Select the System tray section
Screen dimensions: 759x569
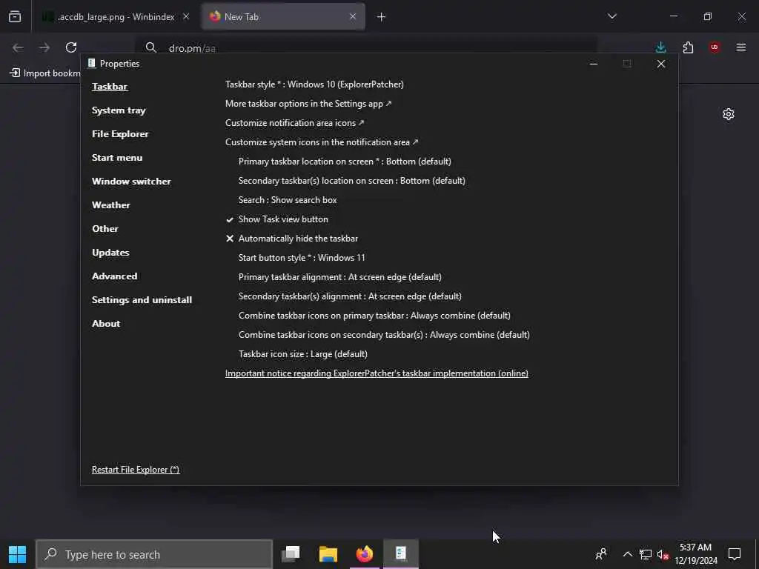click(x=119, y=110)
